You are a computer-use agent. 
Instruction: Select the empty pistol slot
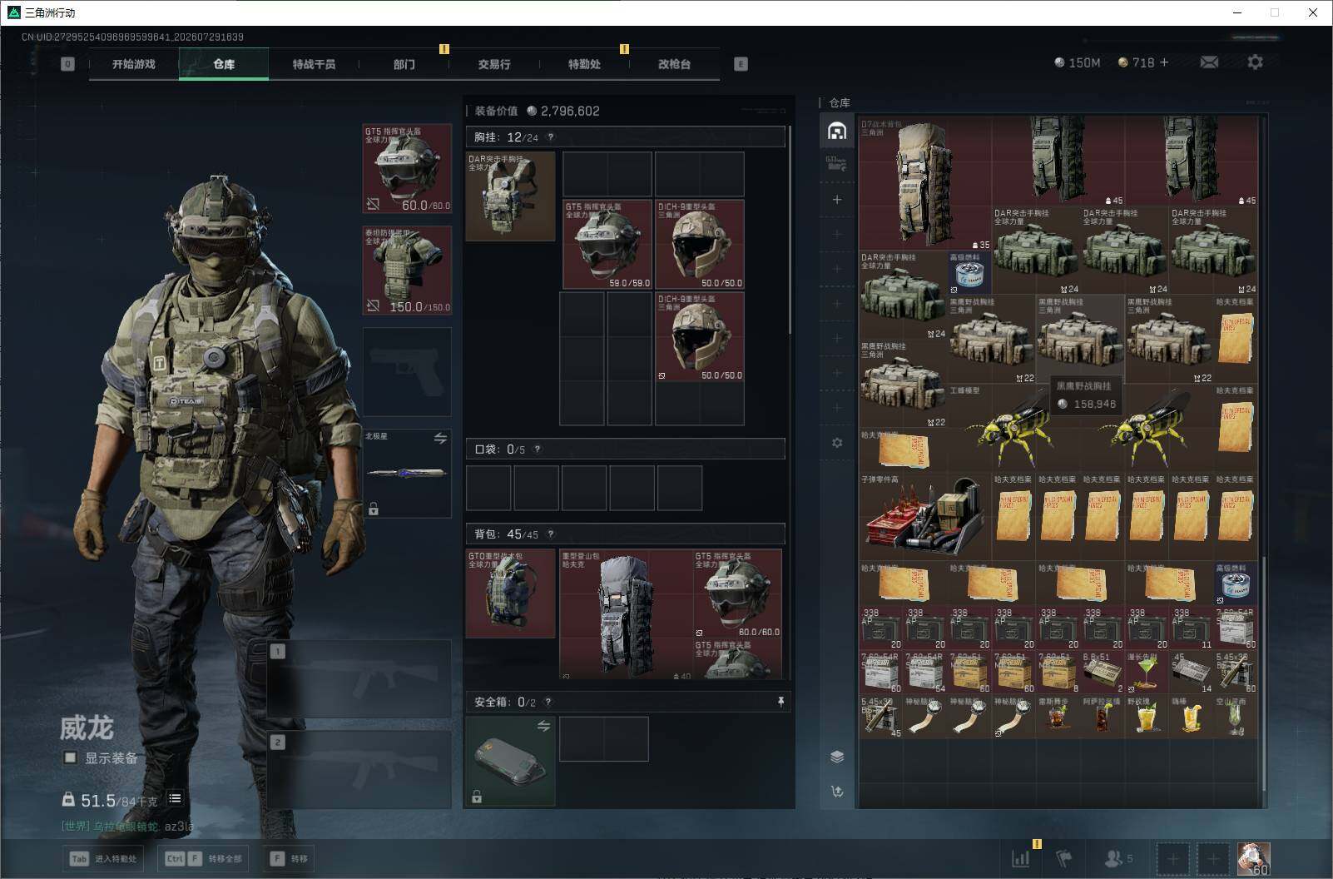(407, 372)
